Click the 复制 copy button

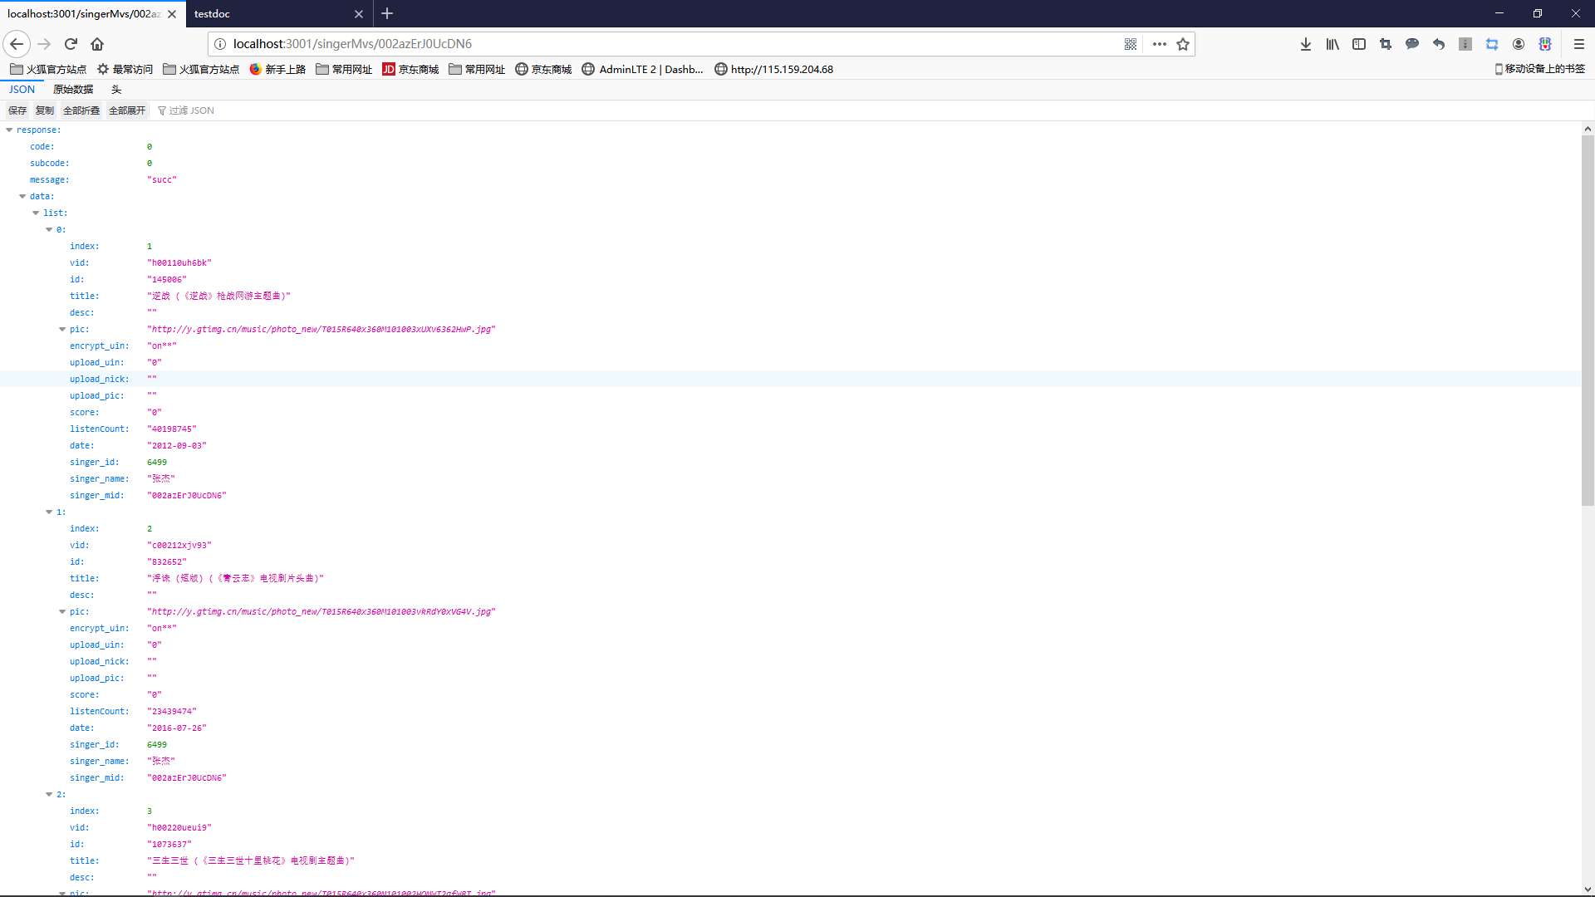44,110
